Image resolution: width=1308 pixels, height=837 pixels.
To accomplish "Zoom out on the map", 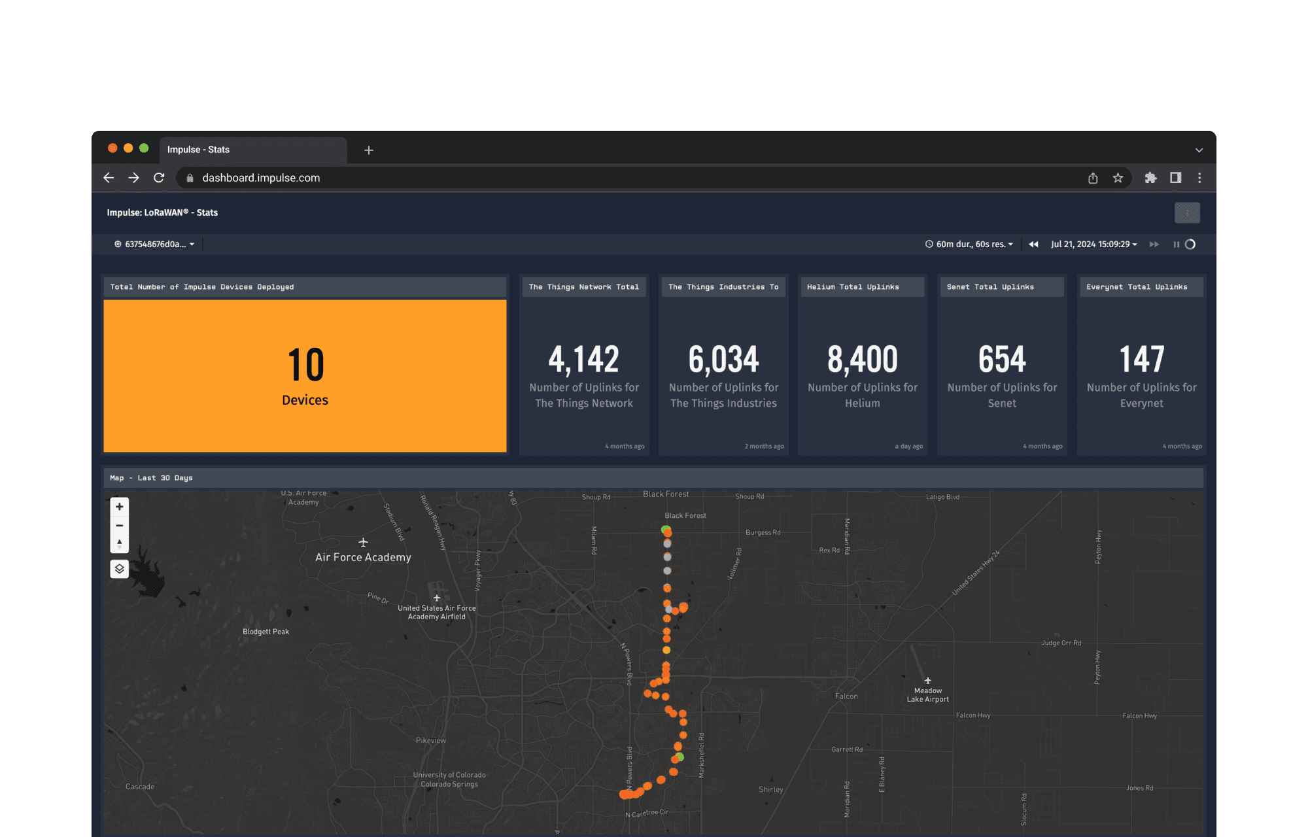I will pos(119,526).
